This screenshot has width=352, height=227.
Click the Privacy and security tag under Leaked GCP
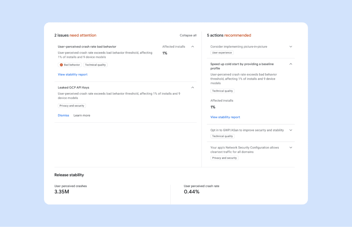72,106
